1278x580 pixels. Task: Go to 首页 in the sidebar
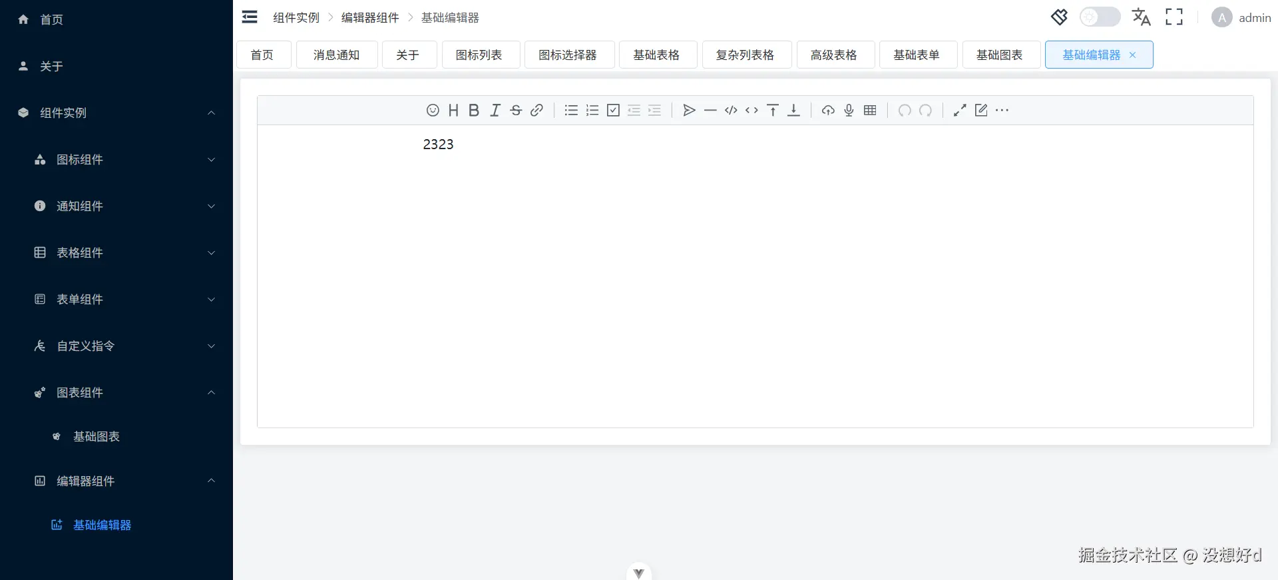coord(116,20)
